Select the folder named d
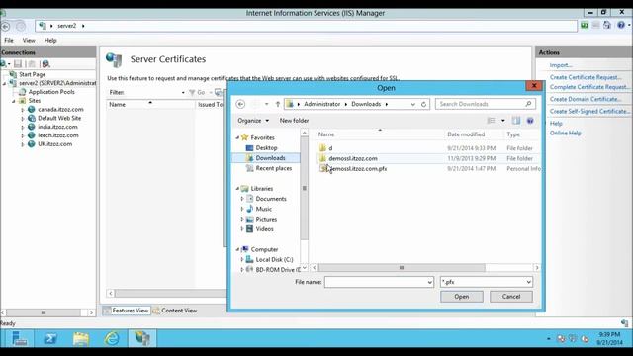The height and width of the screenshot is (356, 633). pyautogui.click(x=326, y=148)
